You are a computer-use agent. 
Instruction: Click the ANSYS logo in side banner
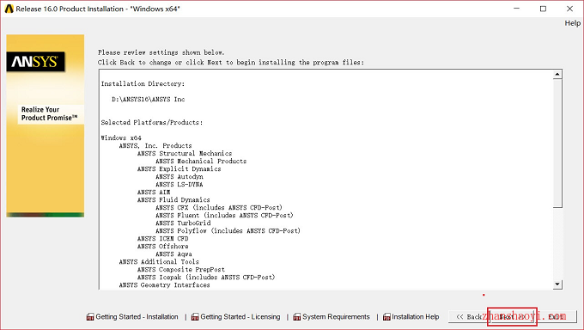(35, 62)
